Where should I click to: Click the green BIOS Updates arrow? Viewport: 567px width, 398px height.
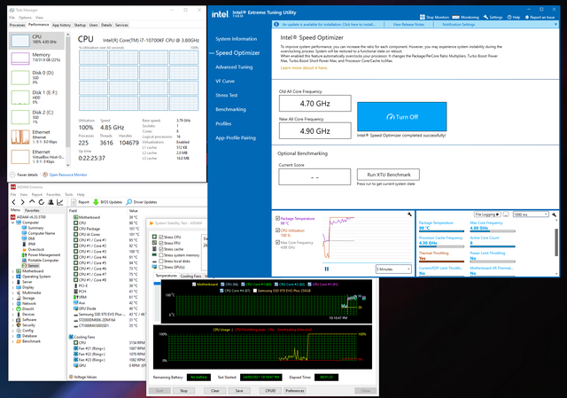pos(96,202)
